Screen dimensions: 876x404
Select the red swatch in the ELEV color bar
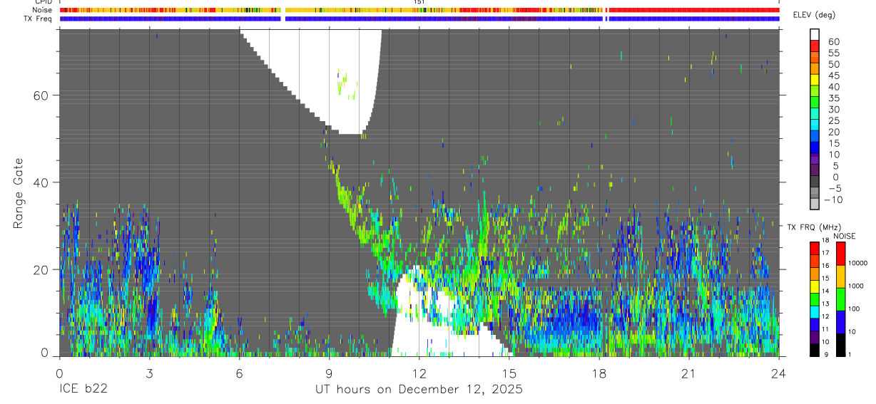(814, 46)
